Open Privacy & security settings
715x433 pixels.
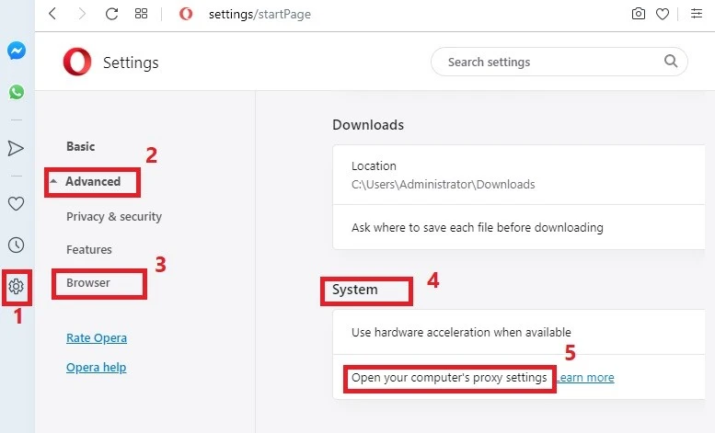pos(114,217)
